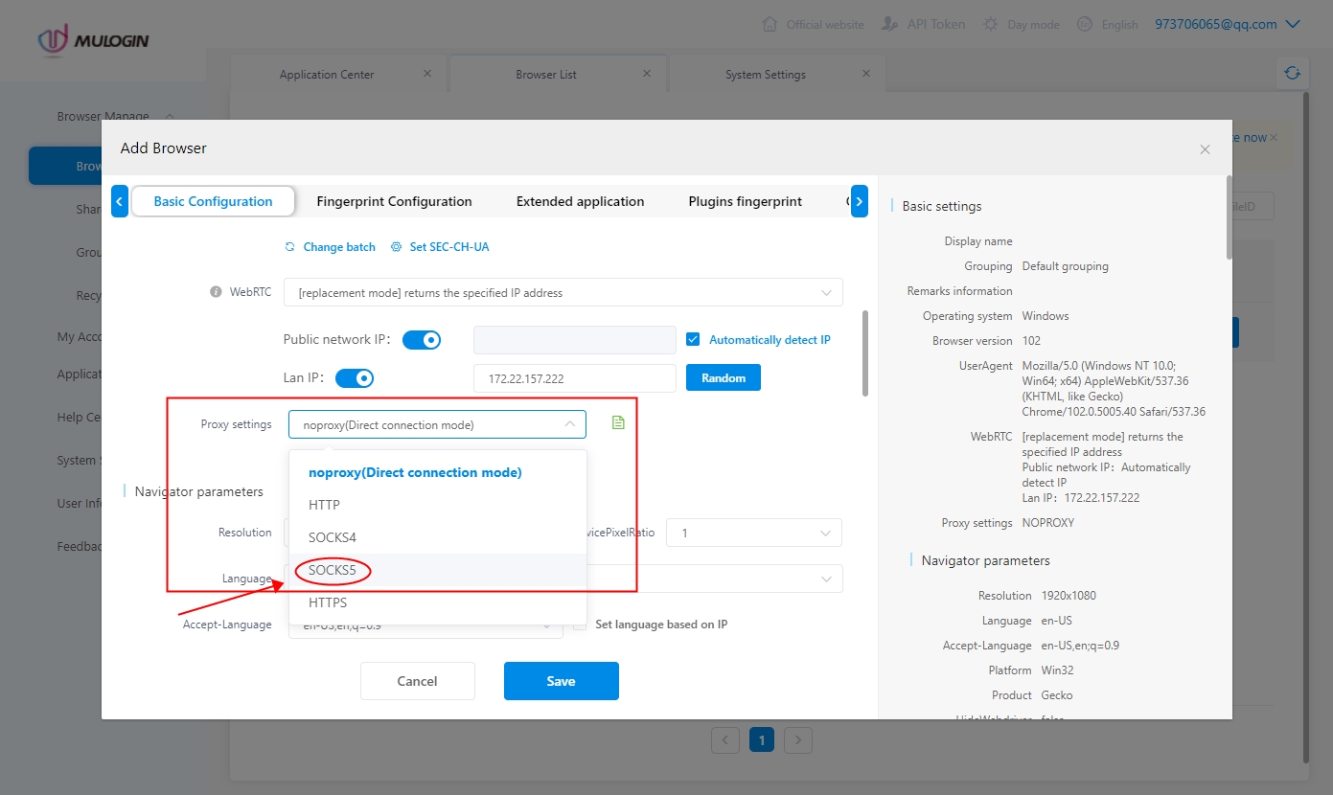Close the Add Browser dialog
The image size is (1333, 795).
(x=1205, y=148)
